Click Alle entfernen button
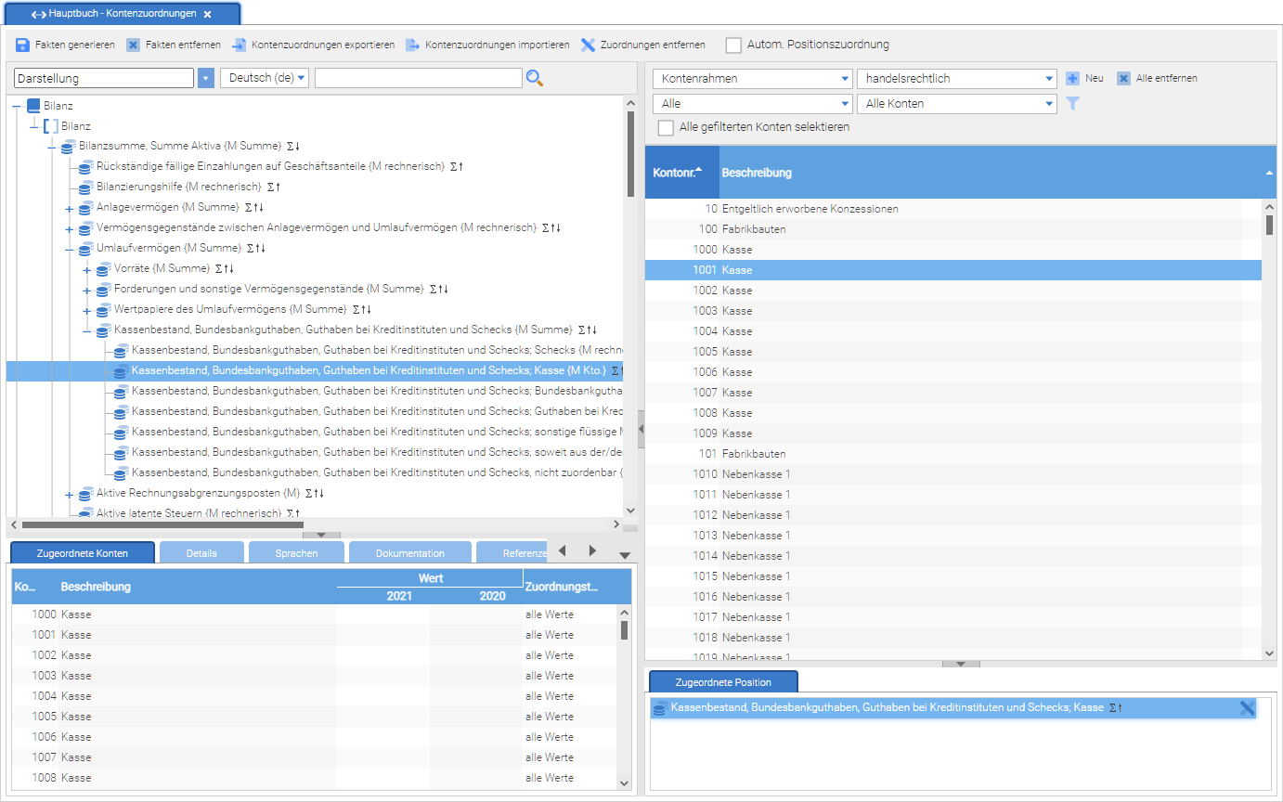Screen dimensions: 1283x802 pyautogui.click(x=1157, y=79)
